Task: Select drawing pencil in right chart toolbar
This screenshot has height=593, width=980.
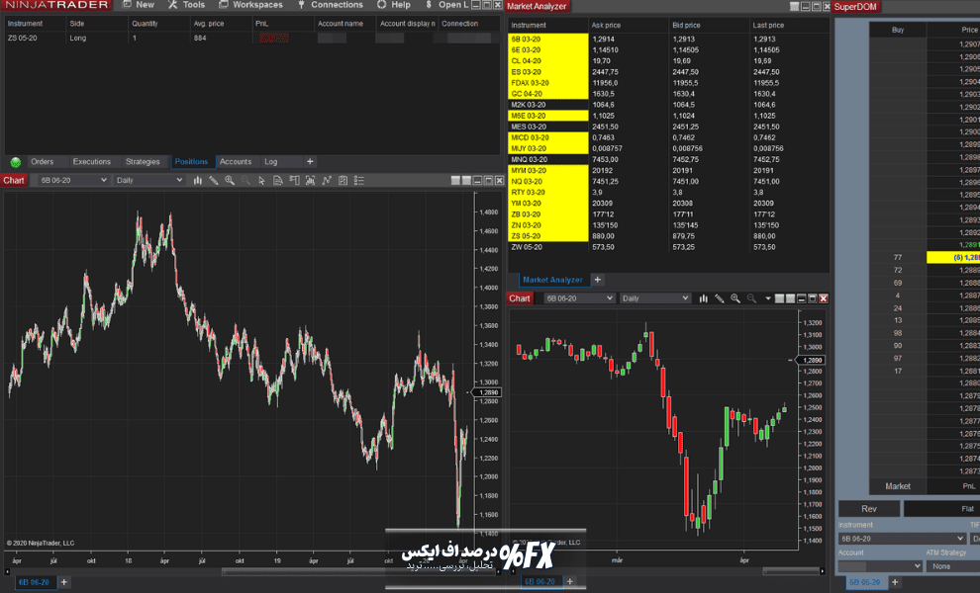Action: (720, 298)
